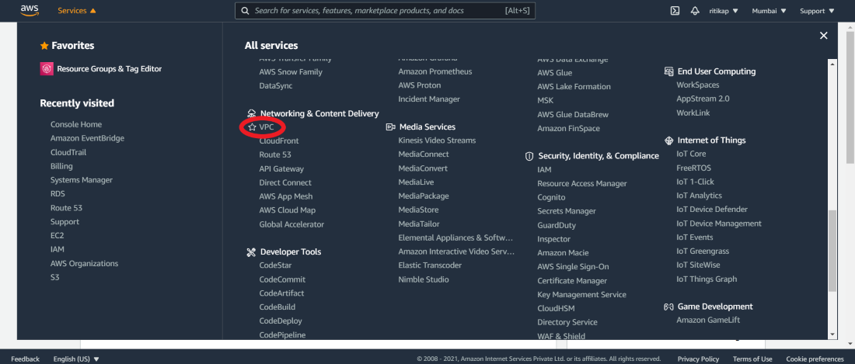Click the services list vertical scrollbar

click(x=832, y=250)
